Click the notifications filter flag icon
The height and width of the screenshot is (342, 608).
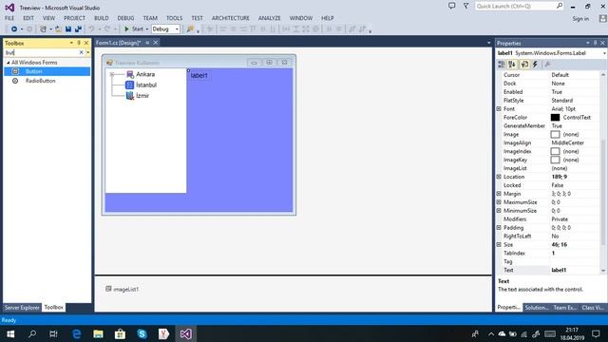(x=466, y=6)
